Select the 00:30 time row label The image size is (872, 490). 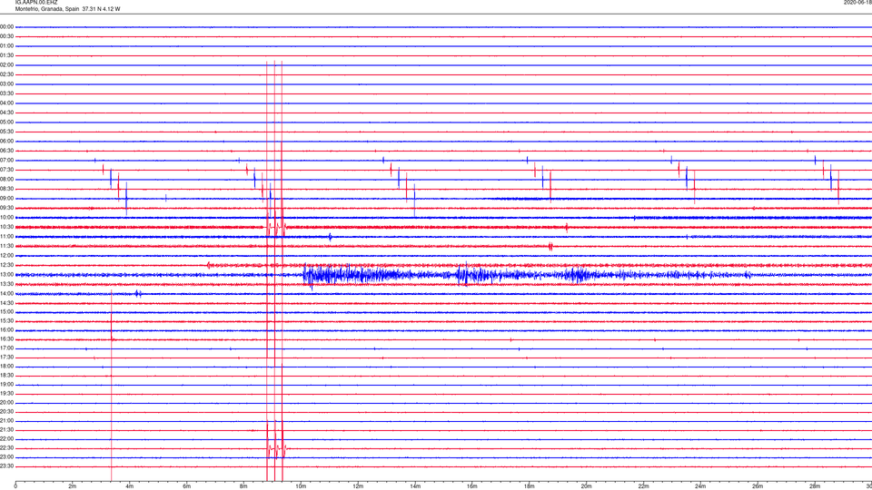coord(7,36)
